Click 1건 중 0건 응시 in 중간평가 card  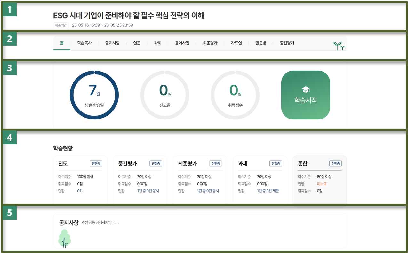(148, 191)
